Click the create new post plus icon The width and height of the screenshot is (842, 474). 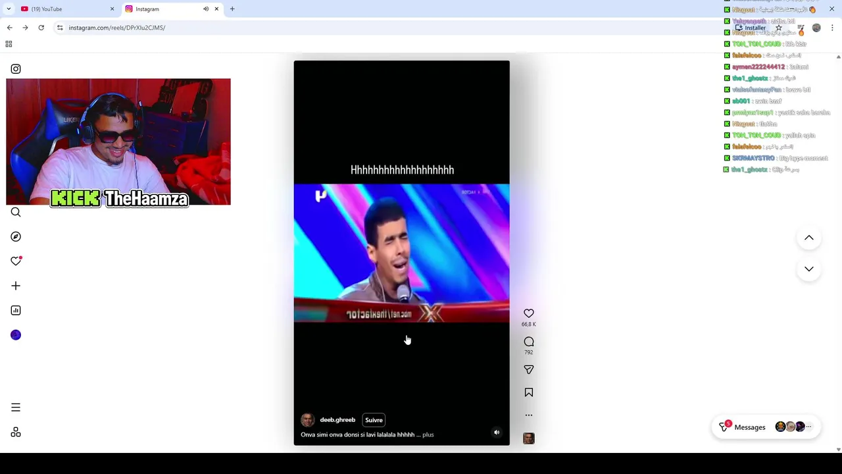click(16, 286)
